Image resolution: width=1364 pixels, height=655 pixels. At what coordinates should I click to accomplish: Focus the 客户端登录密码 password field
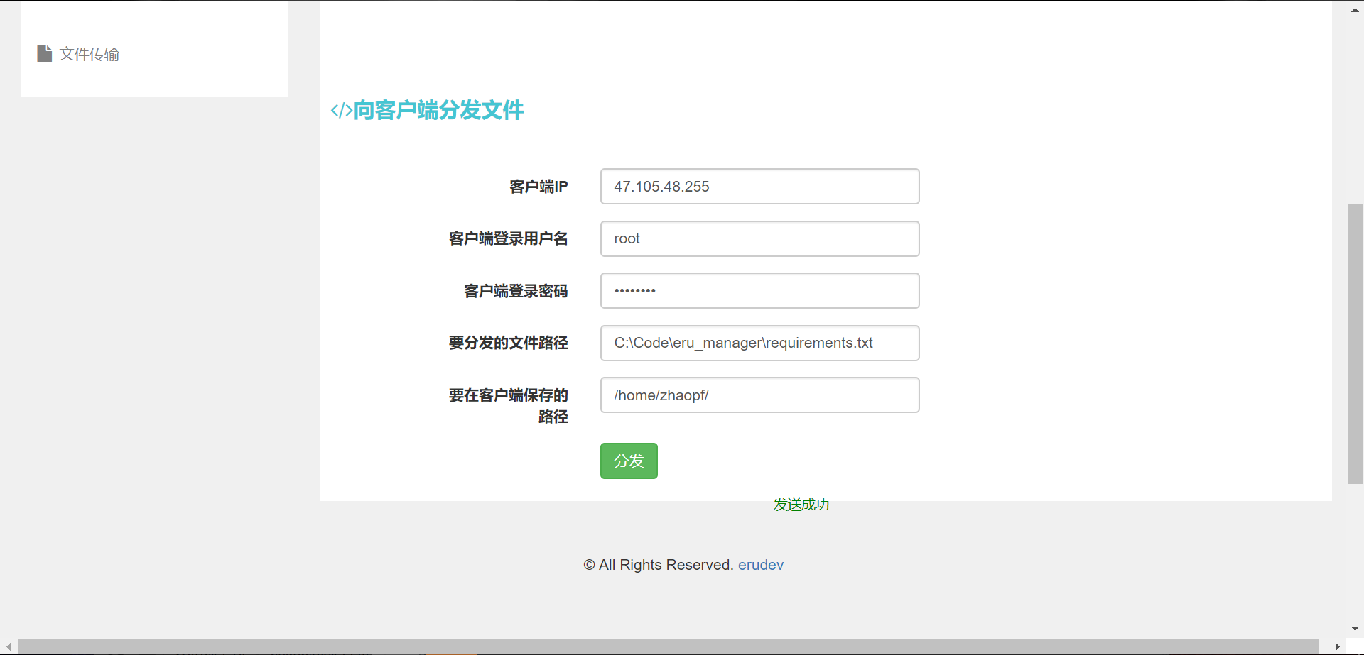(x=759, y=291)
